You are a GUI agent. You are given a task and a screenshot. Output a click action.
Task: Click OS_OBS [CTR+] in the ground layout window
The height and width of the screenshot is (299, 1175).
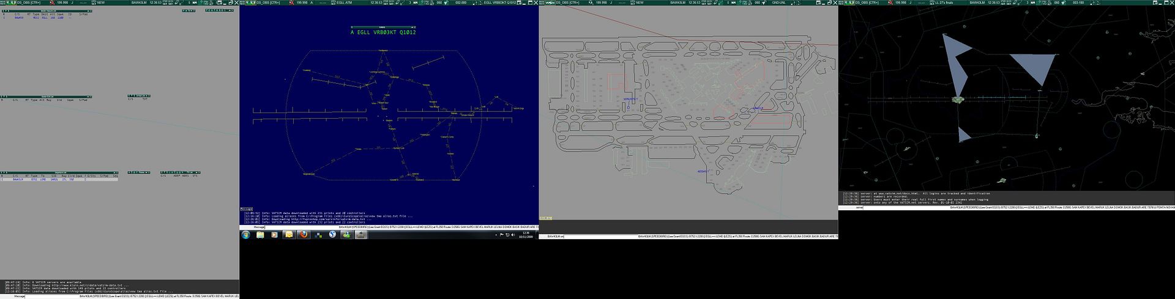(x=568, y=2)
